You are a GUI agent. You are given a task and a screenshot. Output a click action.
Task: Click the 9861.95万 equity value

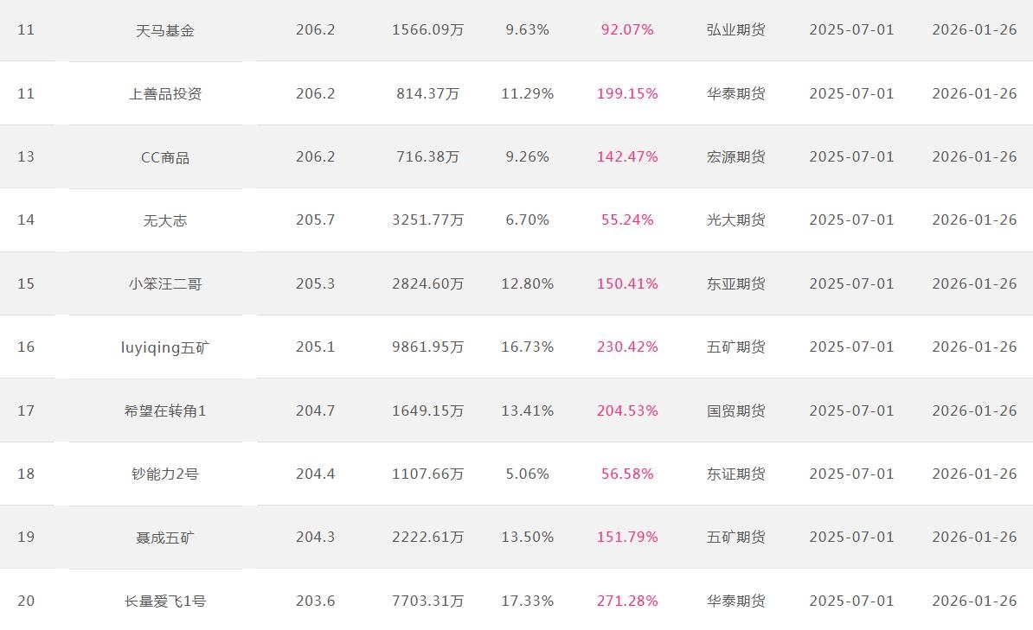(427, 347)
